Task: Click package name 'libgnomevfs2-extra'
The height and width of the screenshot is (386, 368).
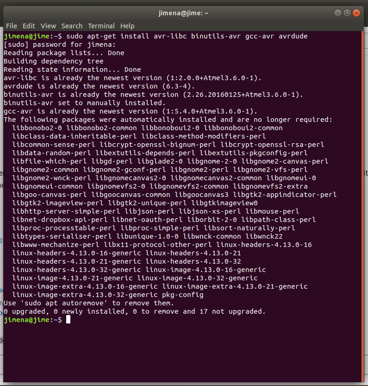Action: 270,187
